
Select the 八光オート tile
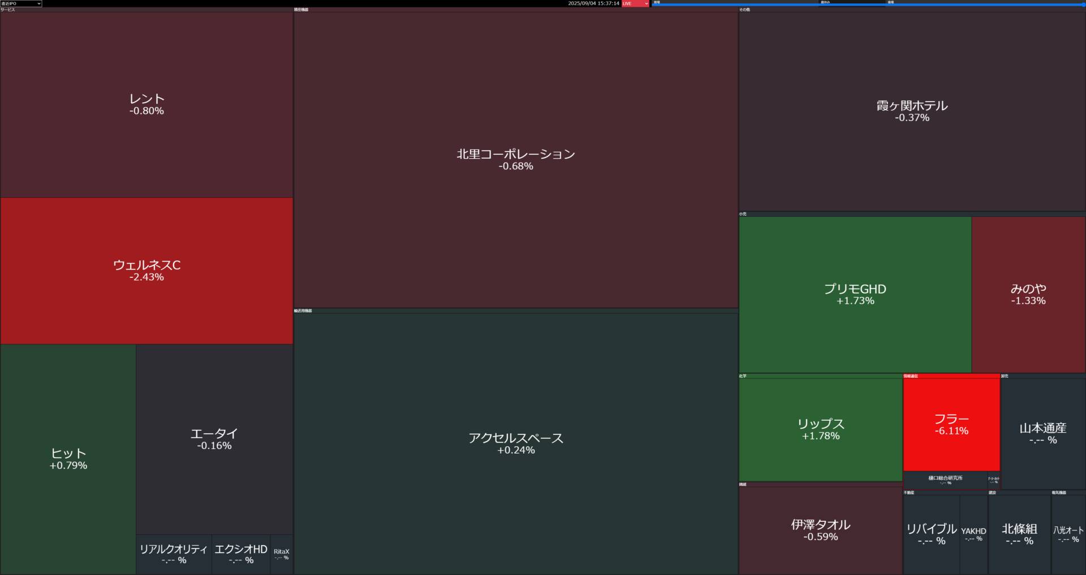tap(1068, 534)
